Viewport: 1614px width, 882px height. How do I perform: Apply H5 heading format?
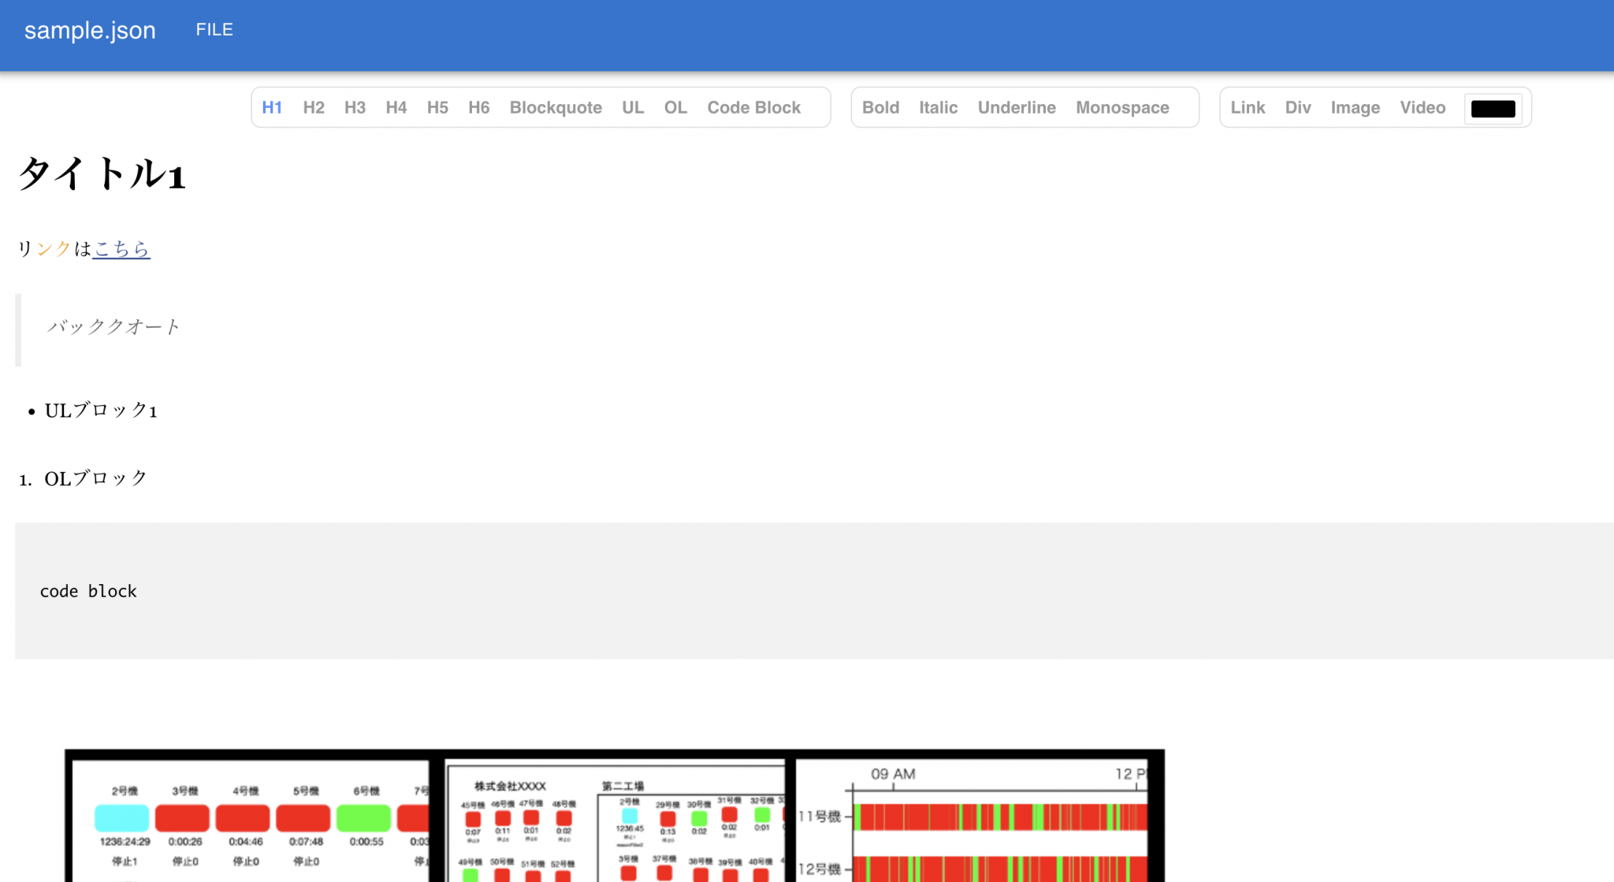point(437,107)
